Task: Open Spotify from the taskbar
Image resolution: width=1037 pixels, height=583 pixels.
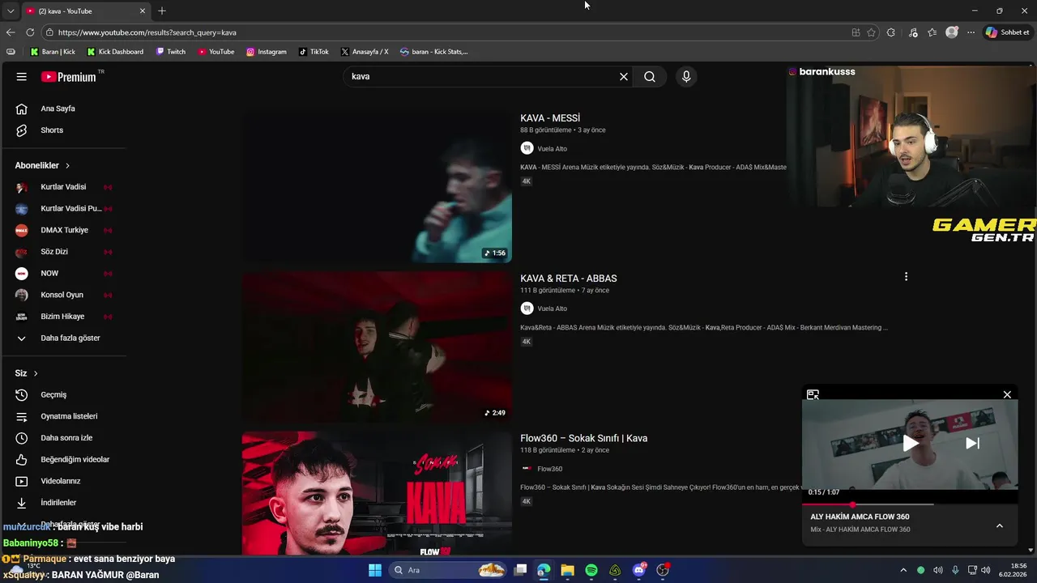Action: click(591, 570)
